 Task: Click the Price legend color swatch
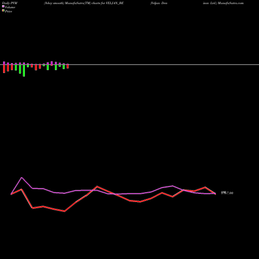3,11
